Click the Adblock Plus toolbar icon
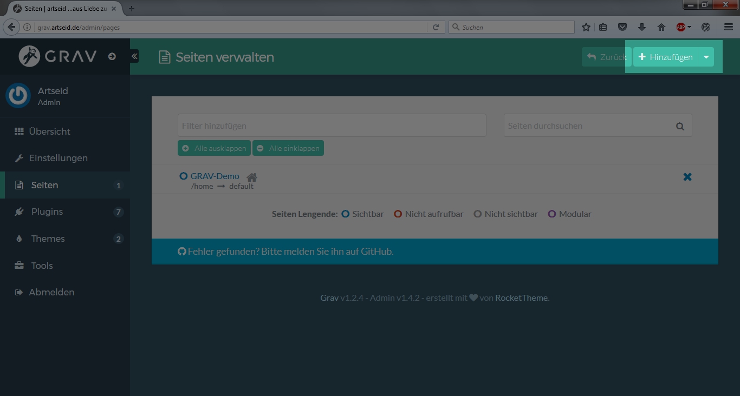This screenshot has height=396, width=740. coord(681,27)
